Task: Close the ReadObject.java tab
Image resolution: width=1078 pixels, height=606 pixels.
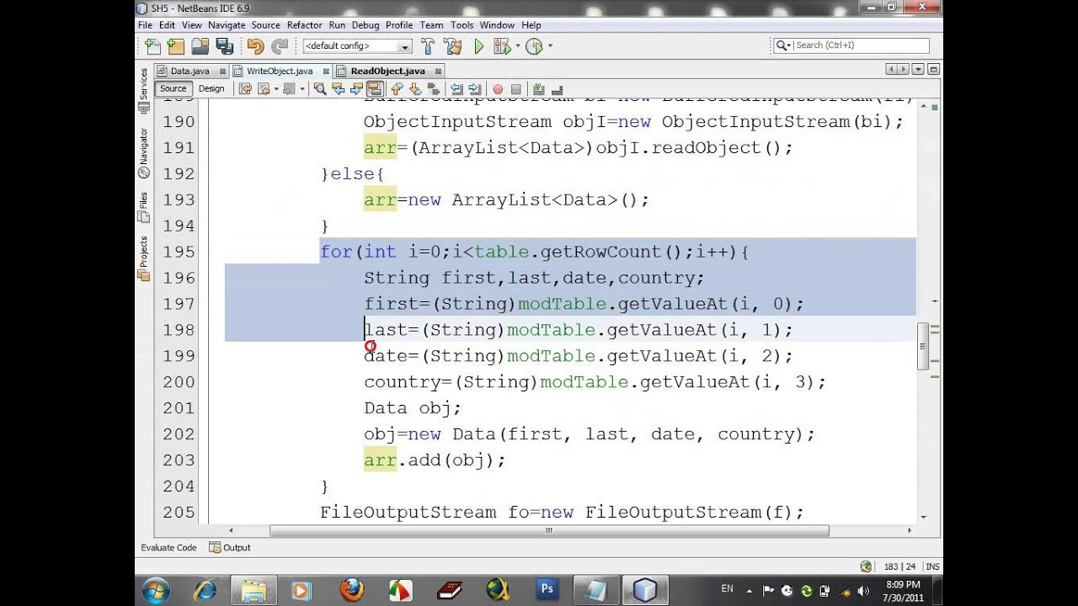Action: tap(438, 71)
